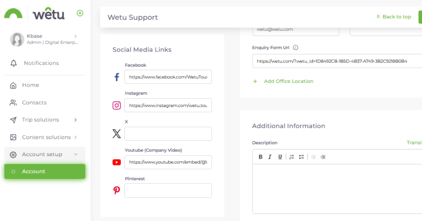Image resolution: width=422 pixels, height=221 pixels.
Task: Jump using Back to top link
Action: pos(394,17)
